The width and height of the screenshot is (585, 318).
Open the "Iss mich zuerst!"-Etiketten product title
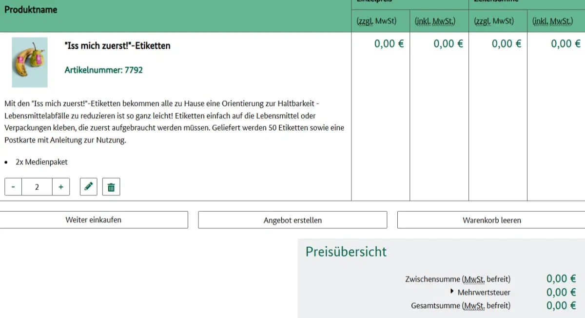(x=117, y=46)
